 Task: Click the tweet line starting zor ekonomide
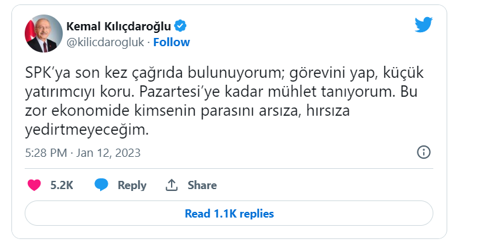coord(188,111)
